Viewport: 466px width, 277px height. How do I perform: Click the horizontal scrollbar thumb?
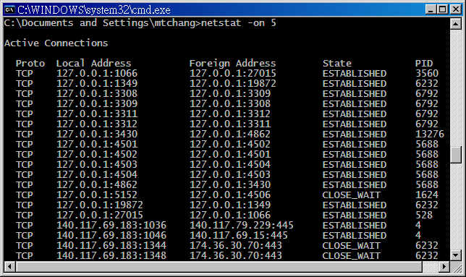pyautogui.click(x=219, y=267)
